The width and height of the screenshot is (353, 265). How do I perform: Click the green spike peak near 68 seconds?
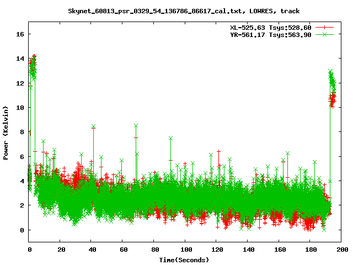(136, 126)
